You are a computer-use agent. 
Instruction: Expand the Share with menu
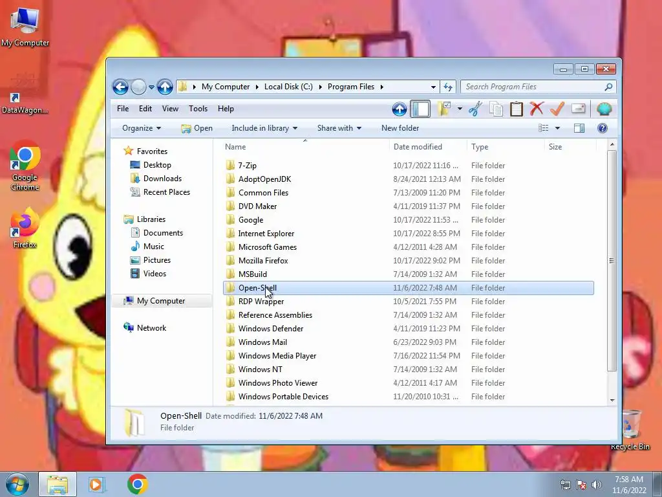[x=339, y=128]
